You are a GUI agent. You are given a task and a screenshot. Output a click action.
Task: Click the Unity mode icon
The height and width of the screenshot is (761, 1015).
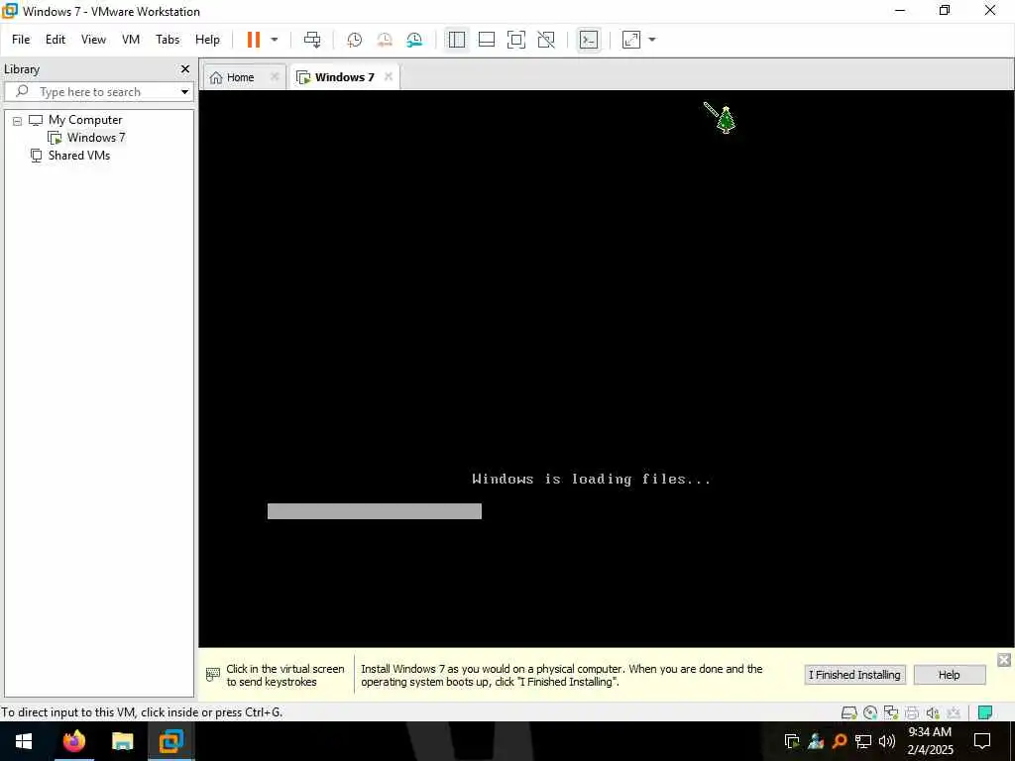546,40
